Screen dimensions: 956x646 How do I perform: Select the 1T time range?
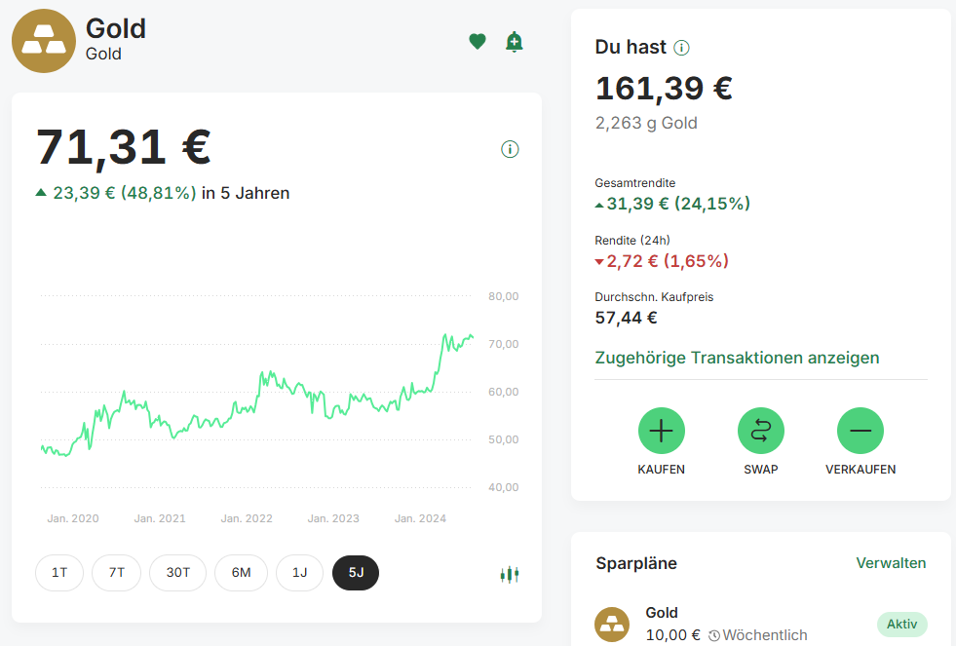59,573
